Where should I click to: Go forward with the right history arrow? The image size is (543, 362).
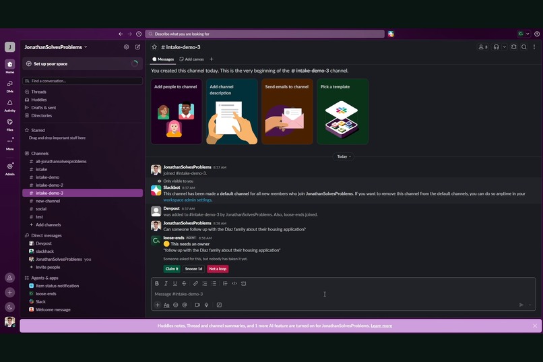[130, 34]
